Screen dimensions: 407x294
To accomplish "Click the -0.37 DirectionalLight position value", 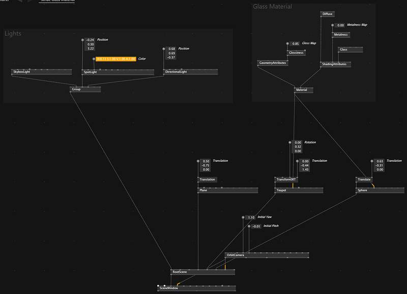I will [x=171, y=57].
